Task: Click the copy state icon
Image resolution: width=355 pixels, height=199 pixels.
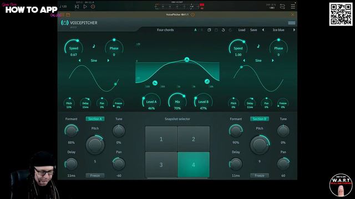Action: [209, 30]
